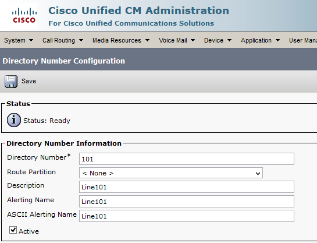Open the User Management menu
The width and height of the screenshot is (317, 243).
point(303,40)
